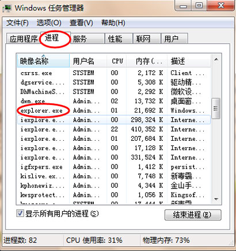
Task: Click the 进程数: 82 status entry
Action: click(x=20, y=240)
